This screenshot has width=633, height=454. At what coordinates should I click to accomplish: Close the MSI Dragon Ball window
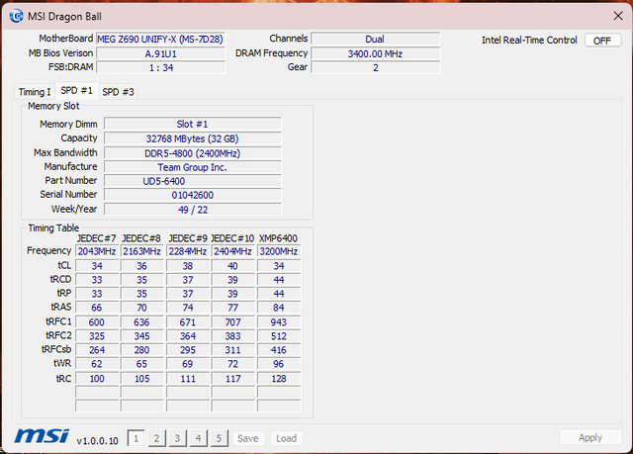(x=618, y=16)
